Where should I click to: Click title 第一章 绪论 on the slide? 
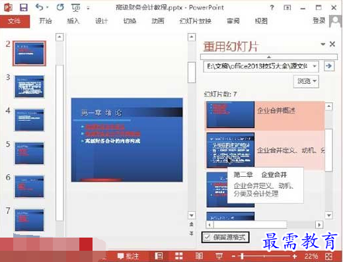click(x=101, y=113)
